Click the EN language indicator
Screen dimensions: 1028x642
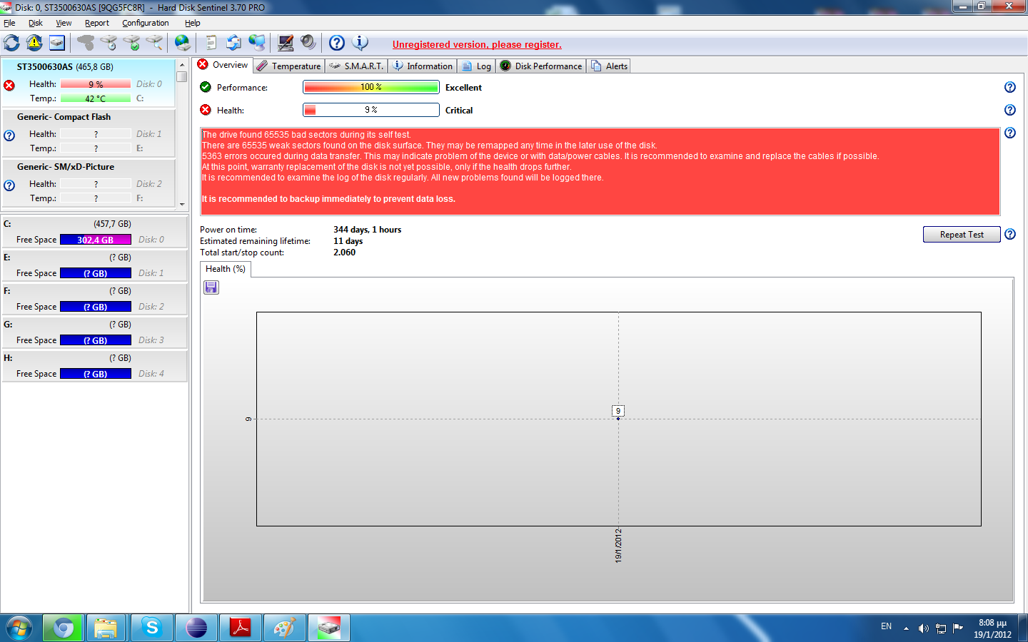(886, 626)
